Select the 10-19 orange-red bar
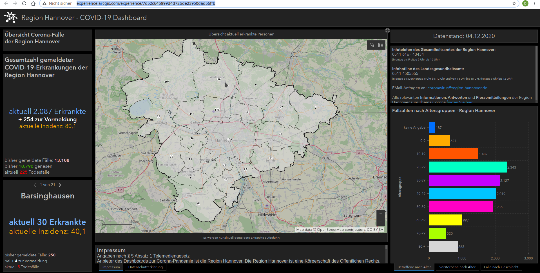Viewport: 540px width, 273px height. (454, 154)
